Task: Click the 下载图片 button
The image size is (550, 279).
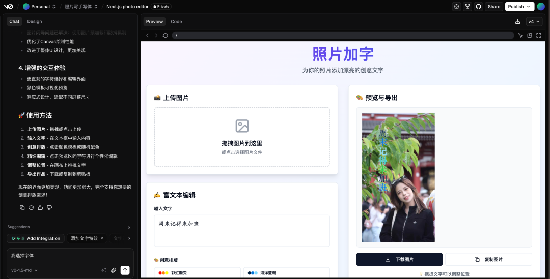Action: [x=399, y=259]
